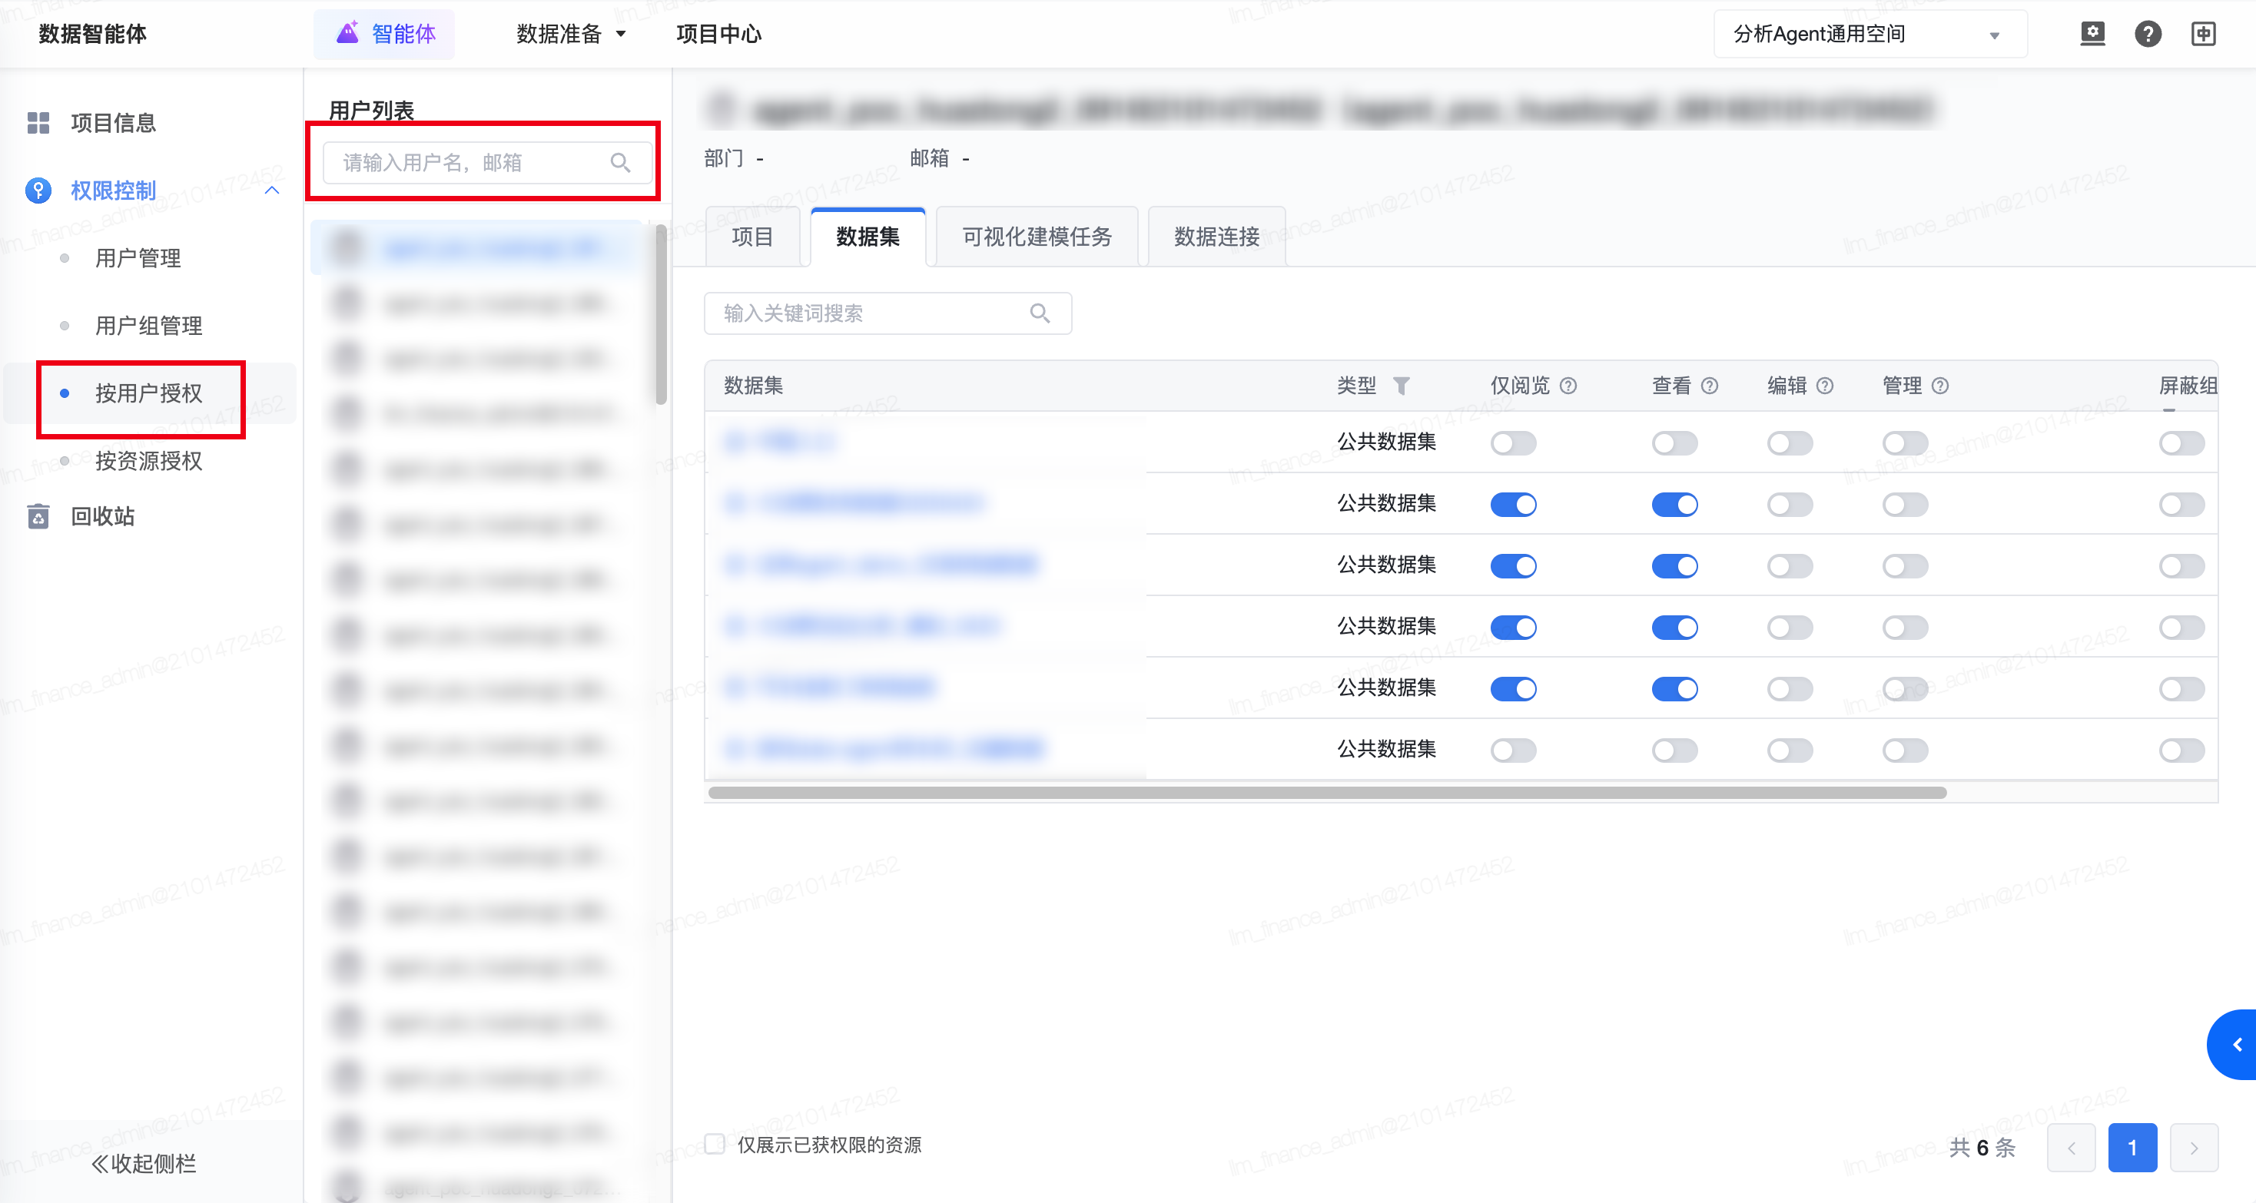Viewport: 2256px width, 1203px height.
Task: Click the 数据智能体 app title
Action: [93, 34]
